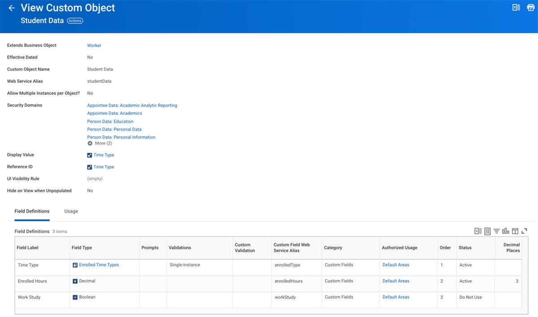Open the table worksheet view icon
538x317 pixels.
487,231
